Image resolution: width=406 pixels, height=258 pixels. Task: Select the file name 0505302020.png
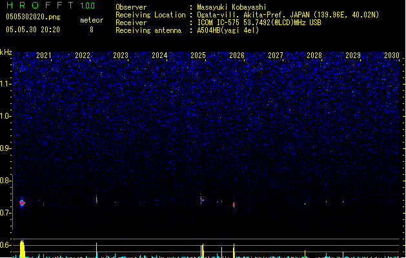pyautogui.click(x=33, y=17)
